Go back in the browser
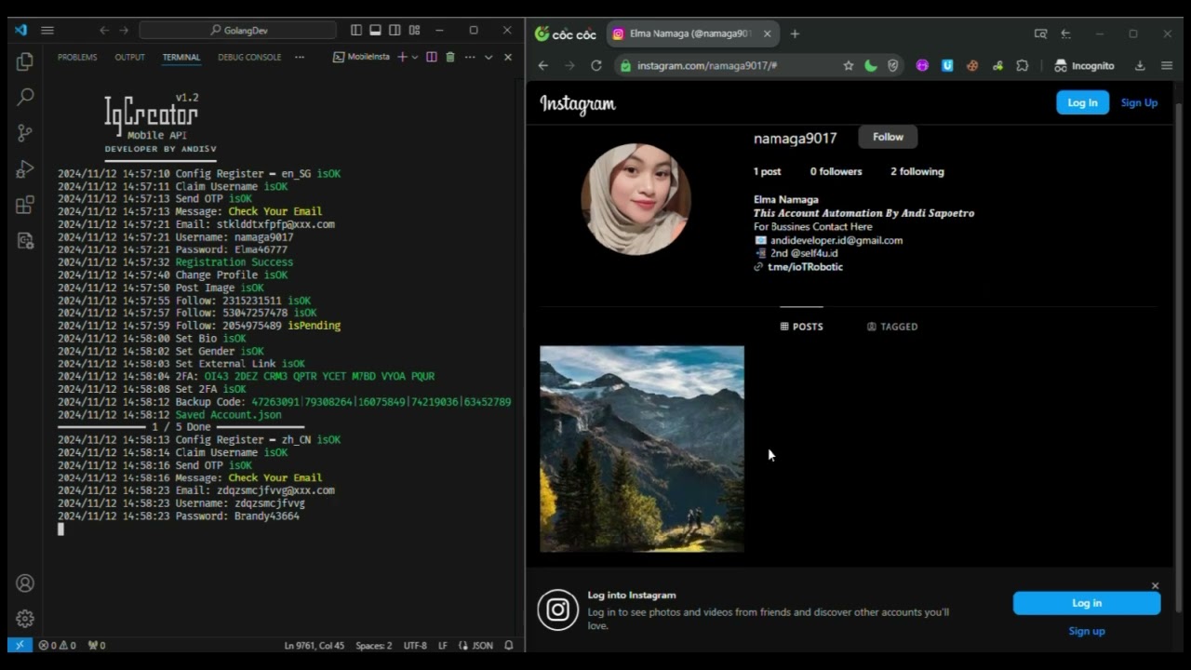This screenshot has width=1191, height=670. click(543, 66)
